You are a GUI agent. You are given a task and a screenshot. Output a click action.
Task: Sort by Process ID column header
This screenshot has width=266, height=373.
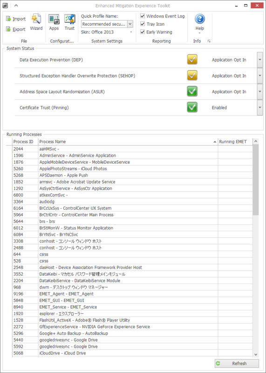click(25, 142)
